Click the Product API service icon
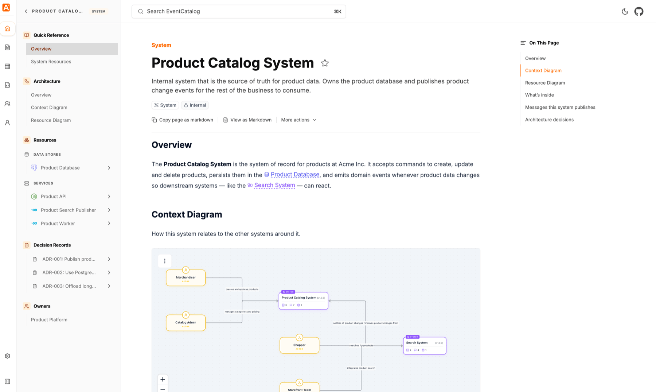The image size is (656, 392). (34, 197)
